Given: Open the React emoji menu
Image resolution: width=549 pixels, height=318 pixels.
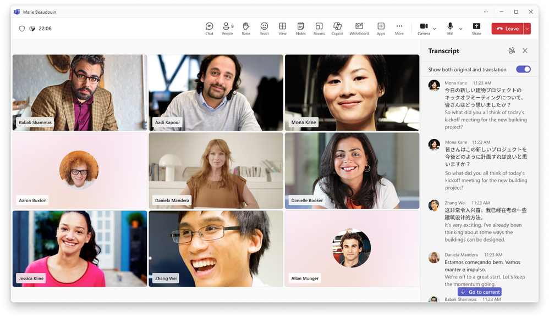Looking at the screenshot, I should point(264,29).
